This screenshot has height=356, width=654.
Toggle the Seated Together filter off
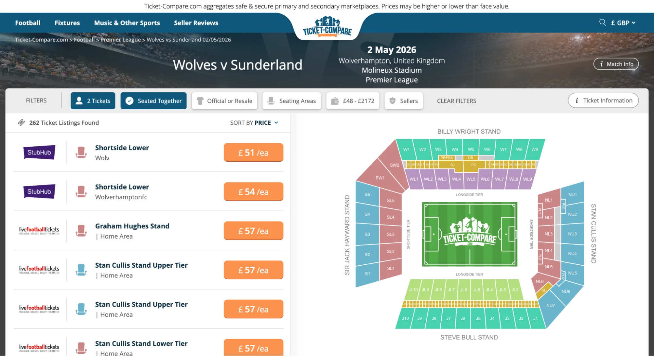tap(153, 101)
